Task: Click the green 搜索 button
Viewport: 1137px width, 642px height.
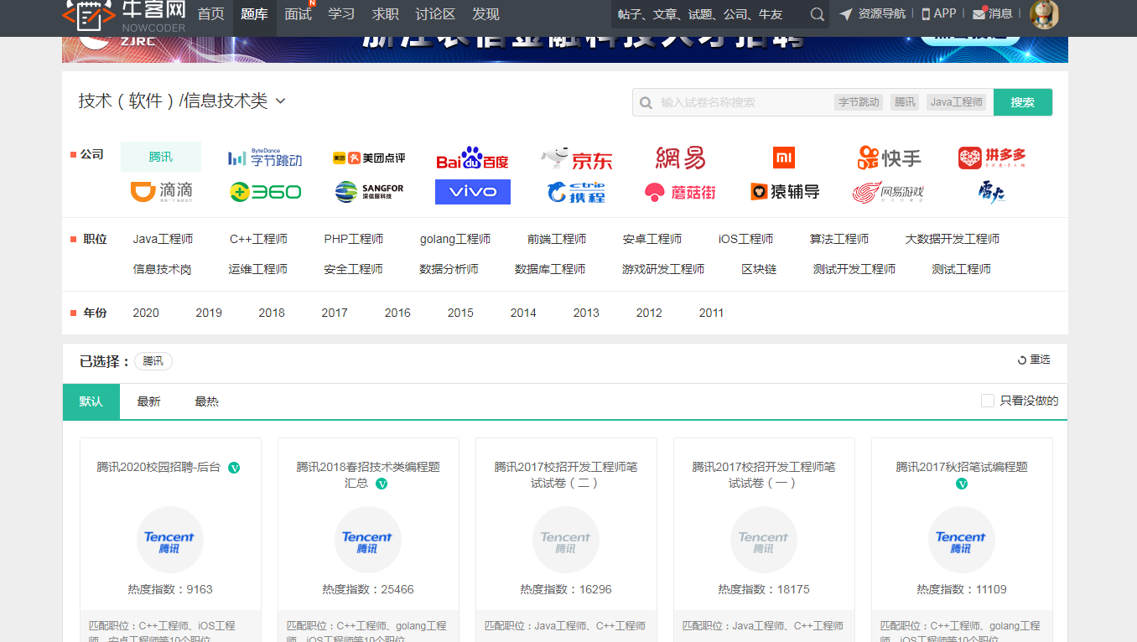Action: [1023, 102]
